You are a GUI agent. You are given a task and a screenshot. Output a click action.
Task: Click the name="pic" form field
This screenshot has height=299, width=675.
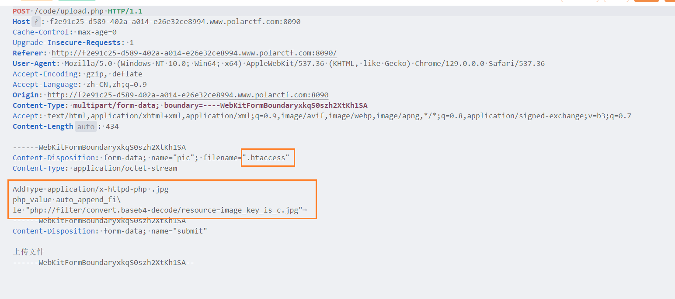[x=173, y=158]
